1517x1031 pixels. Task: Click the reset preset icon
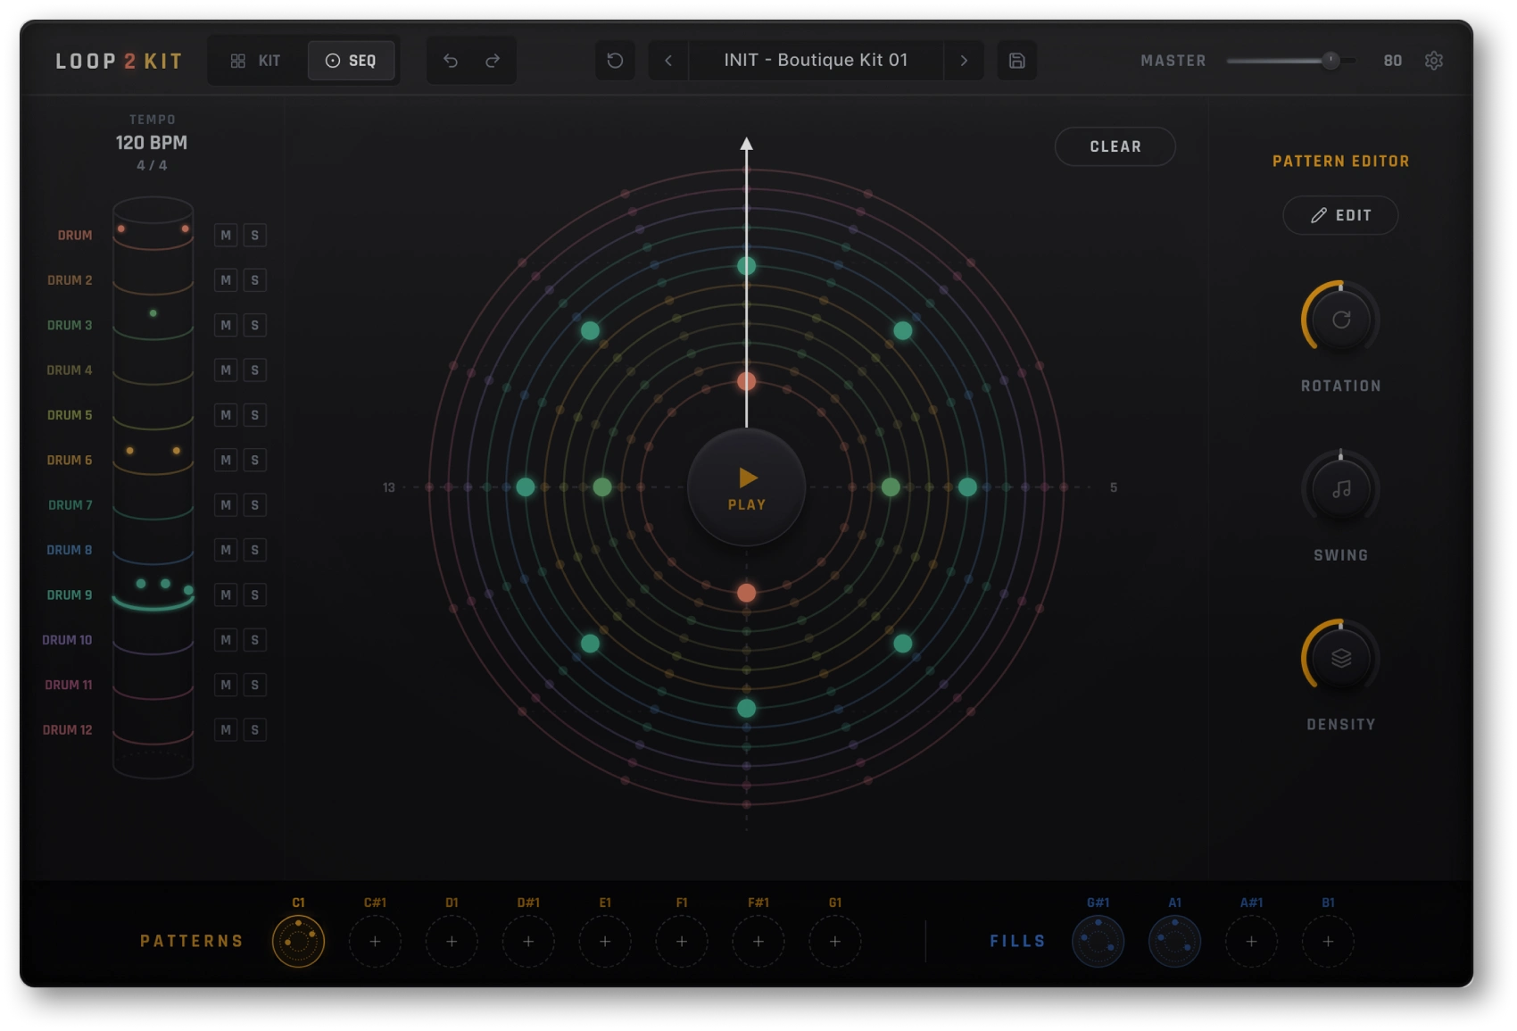coord(615,61)
